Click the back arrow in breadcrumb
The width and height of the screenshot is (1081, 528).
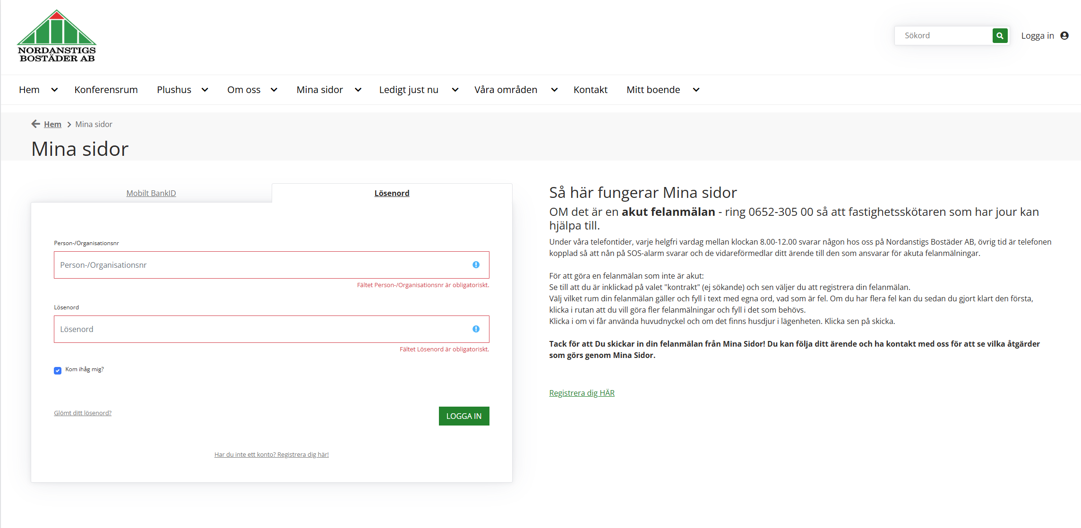click(35, 124)
